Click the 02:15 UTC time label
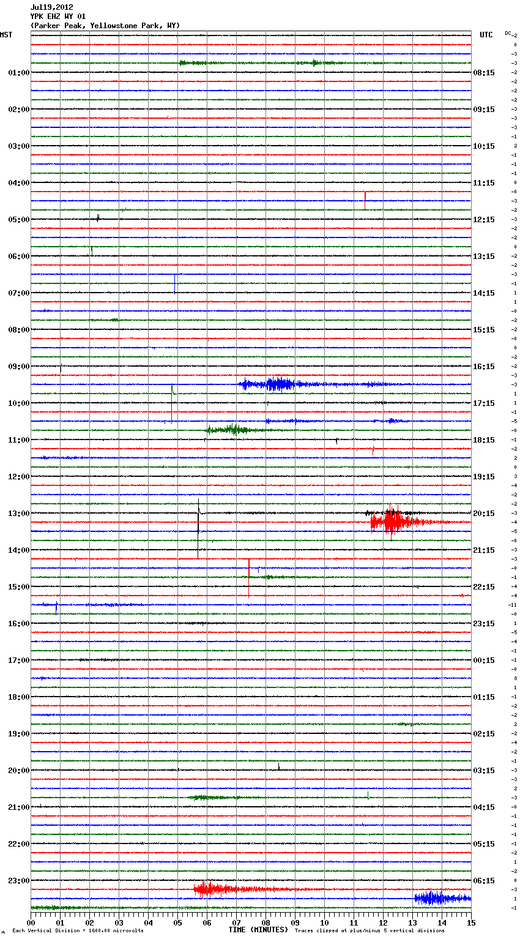 [484, 734]
